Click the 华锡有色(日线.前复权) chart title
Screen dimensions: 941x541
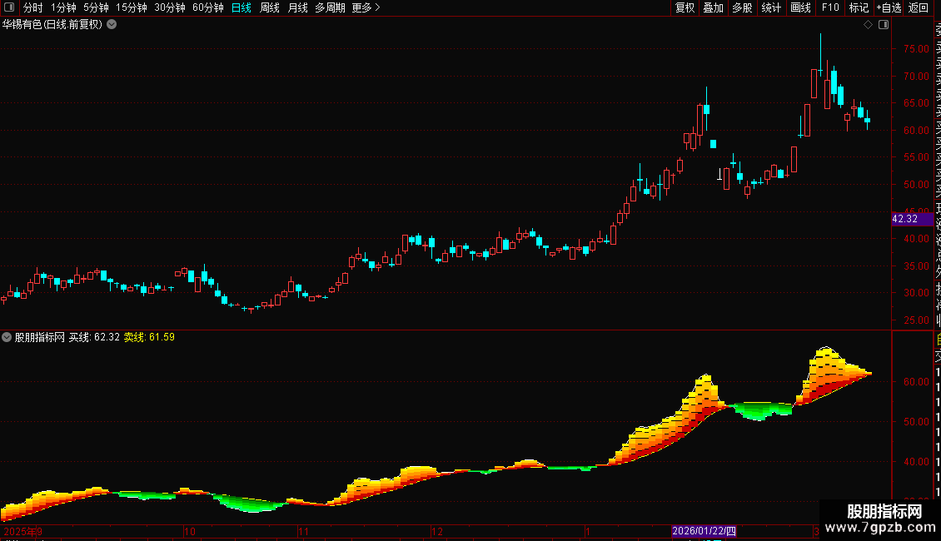[52, 25]
